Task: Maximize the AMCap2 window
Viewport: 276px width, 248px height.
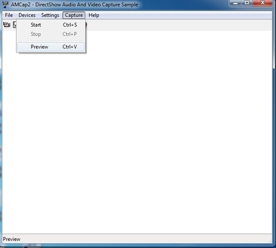Action: tap(247, 3)
